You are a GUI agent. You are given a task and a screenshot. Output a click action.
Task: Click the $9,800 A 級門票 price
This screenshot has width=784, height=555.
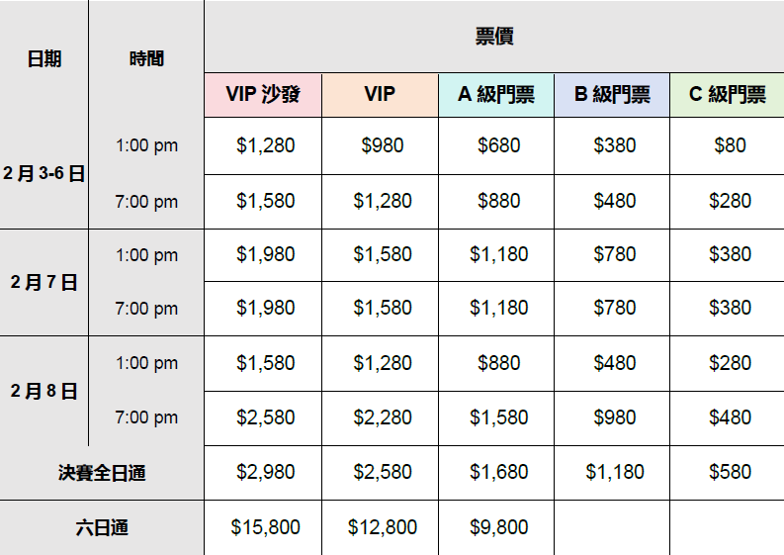pos(498,527)
